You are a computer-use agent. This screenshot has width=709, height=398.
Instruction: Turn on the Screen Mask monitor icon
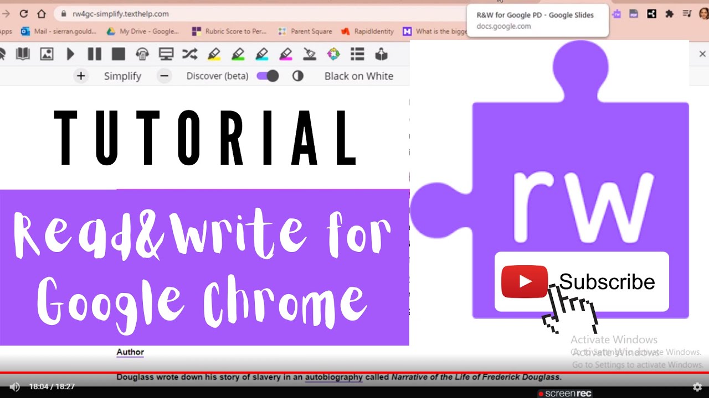coord(166,54)
